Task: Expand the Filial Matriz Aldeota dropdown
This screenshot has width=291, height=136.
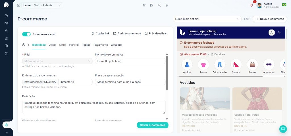Action: coord(57,61)
